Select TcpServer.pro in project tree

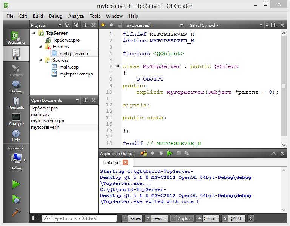tap(66, 40)
